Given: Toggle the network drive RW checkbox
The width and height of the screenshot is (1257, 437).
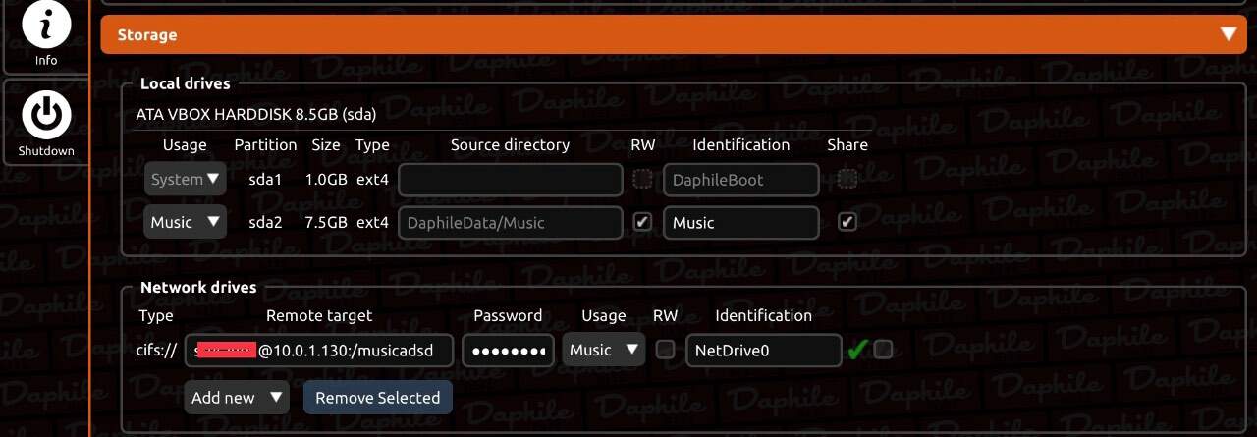Looking at the screenshot, I should coord(666,350).
